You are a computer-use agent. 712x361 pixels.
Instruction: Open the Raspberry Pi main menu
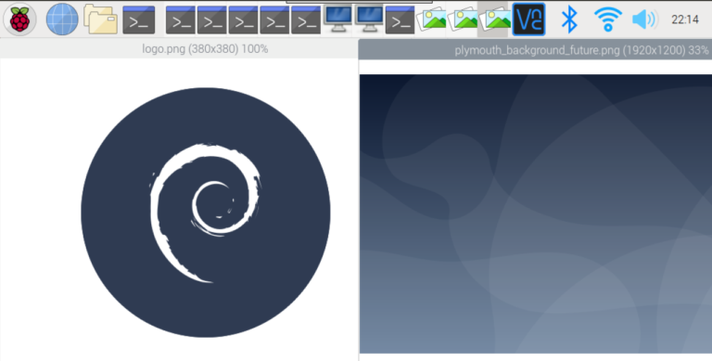point(19,19)
